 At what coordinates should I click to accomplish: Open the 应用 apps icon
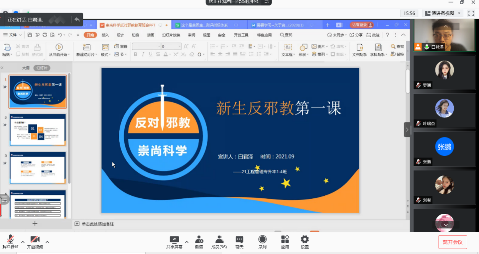point(285,240)
